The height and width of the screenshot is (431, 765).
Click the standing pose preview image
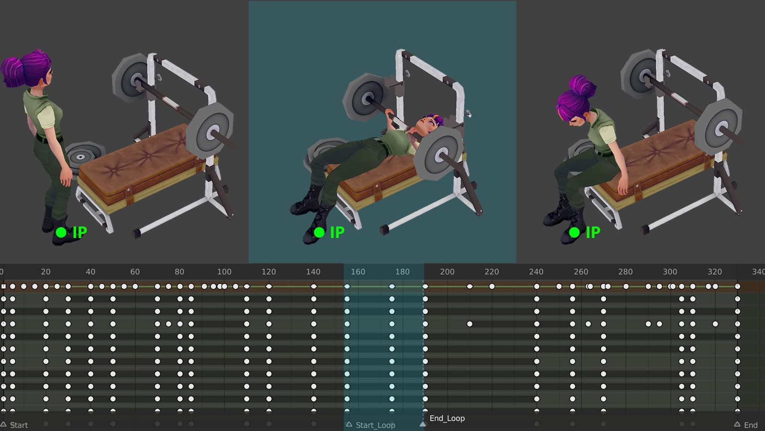point(124,131)
